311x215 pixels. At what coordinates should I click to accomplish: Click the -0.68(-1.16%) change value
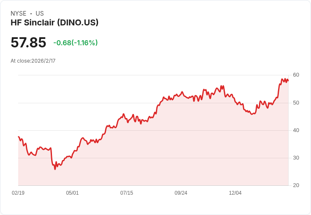[x=76, y=43]
